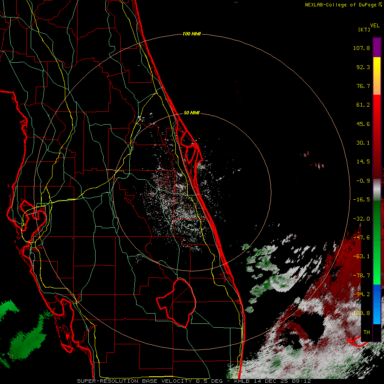The width and height of the screenshot is (384, 384).
Task: Select the -63.1 value on the velocity scale
Action: pyautogui.click(x=361, y=256)
